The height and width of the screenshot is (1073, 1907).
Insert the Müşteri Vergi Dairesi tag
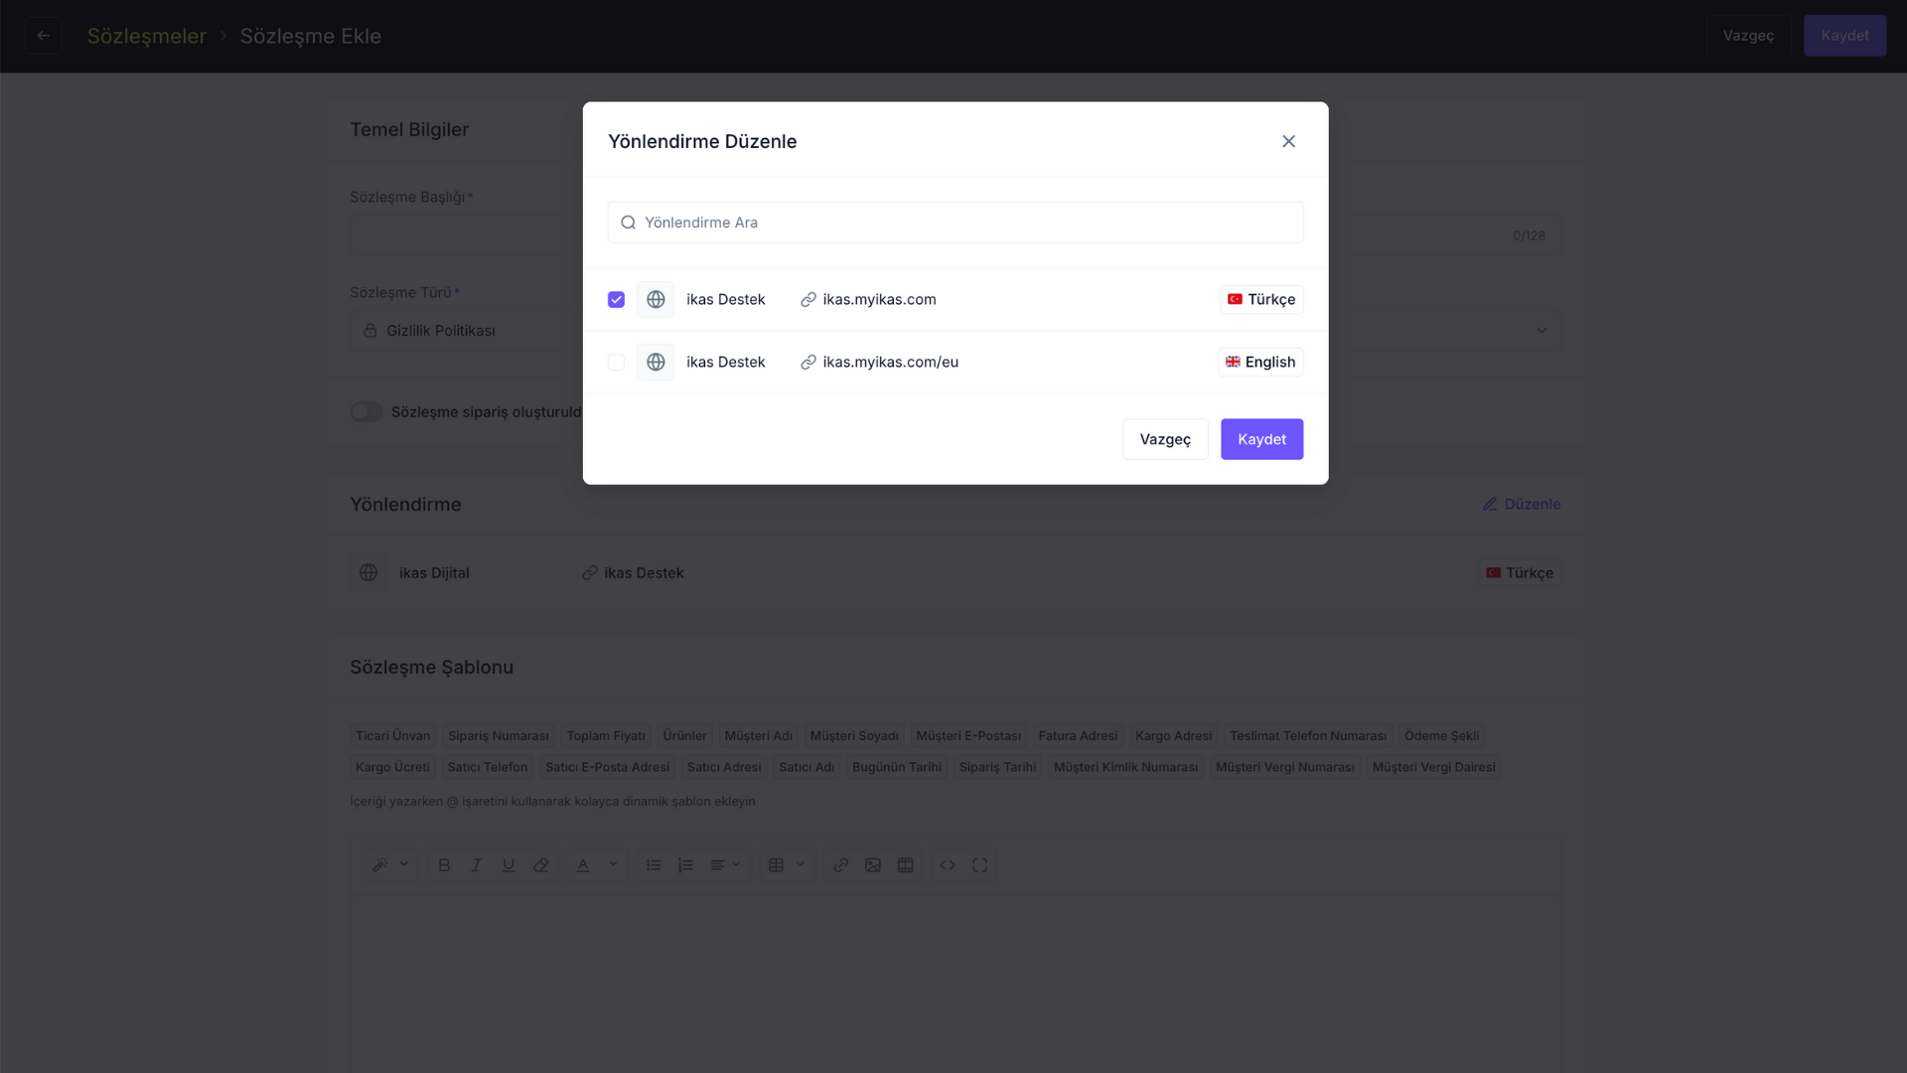coord(1433,767)
